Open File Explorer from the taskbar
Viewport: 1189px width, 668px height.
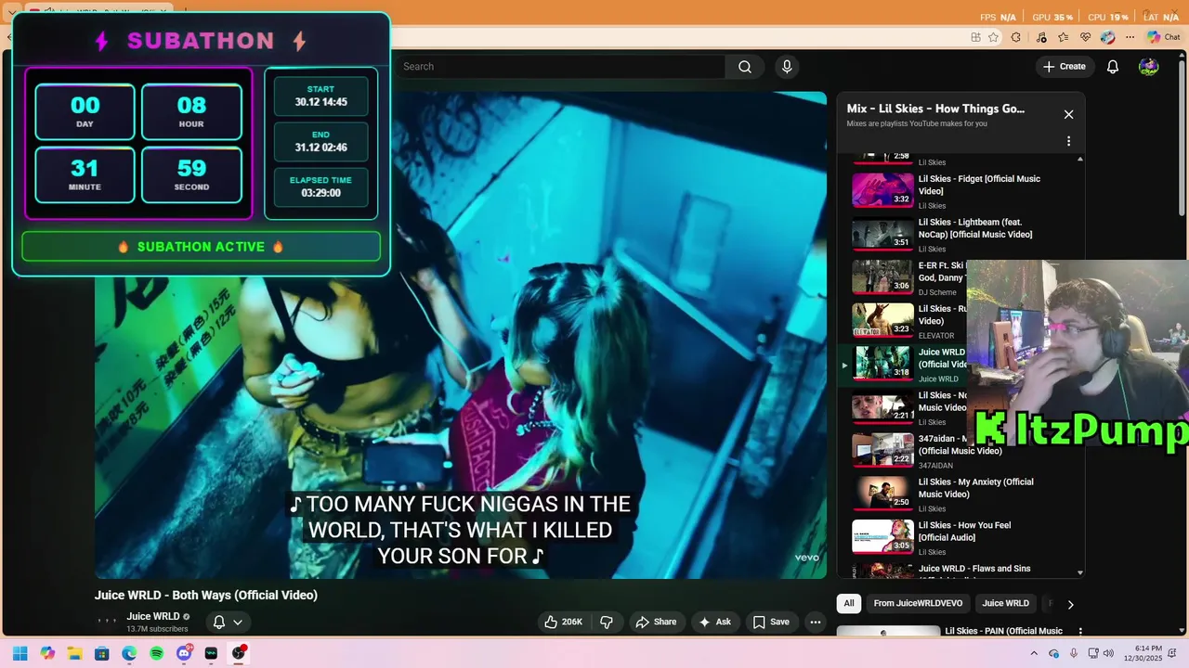tap(74, 653)
